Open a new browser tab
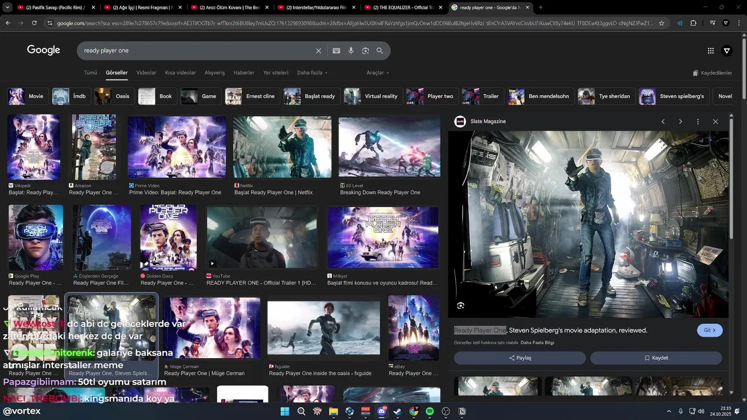 coord(540,8)
